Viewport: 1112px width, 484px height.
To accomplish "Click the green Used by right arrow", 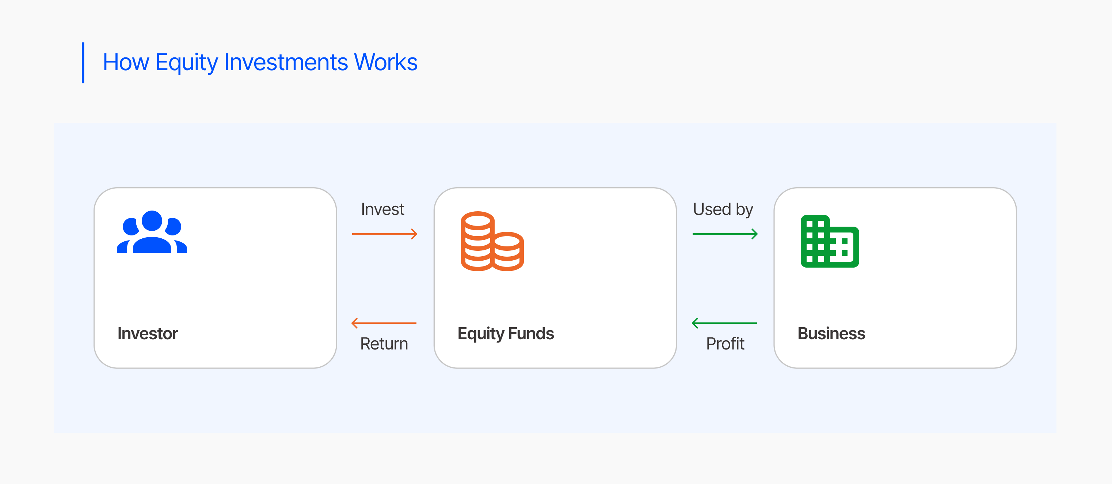I will (x=724, y=234).
